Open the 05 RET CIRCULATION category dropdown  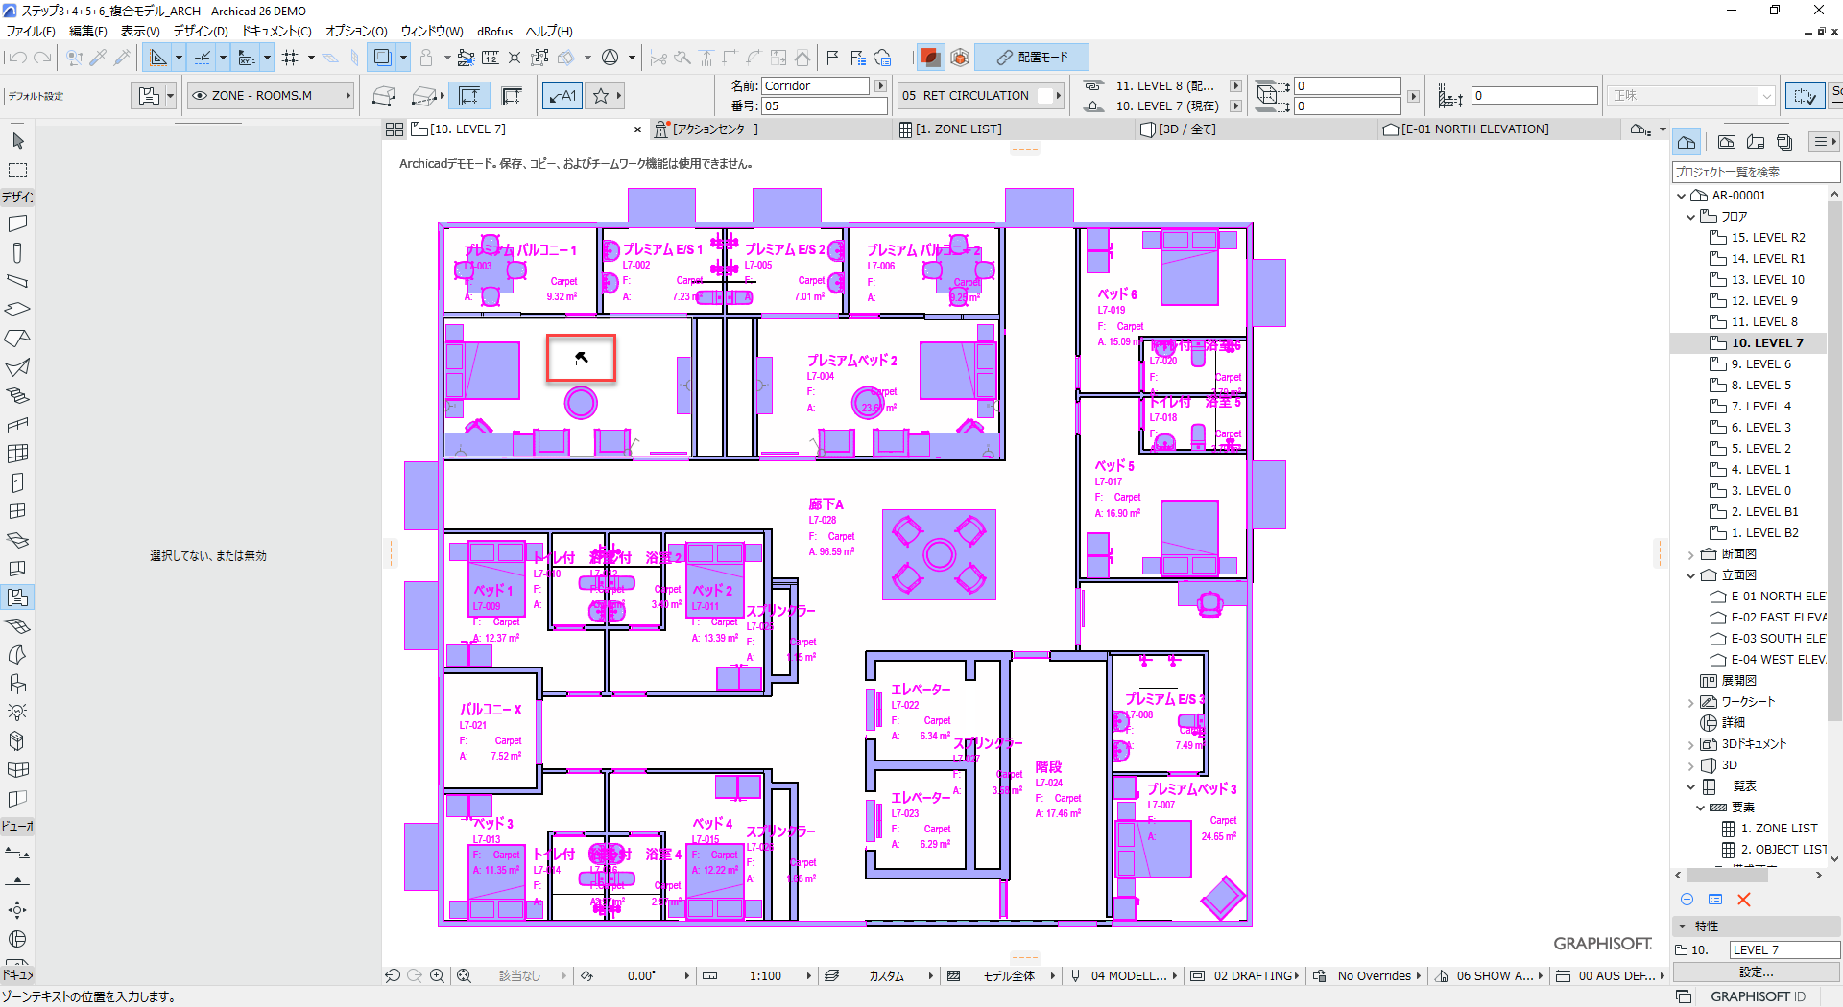(x=981, y=96)
